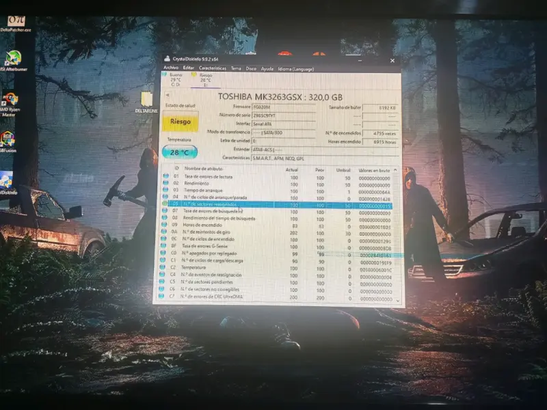
Task: Open the Editar menu
Action: 189,68
